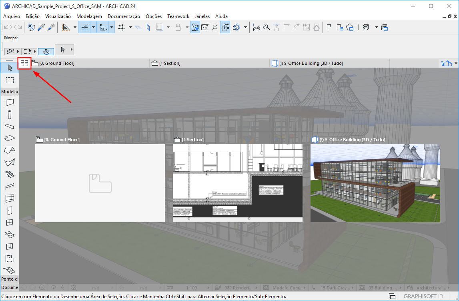Select the Column tool

(x=10, y=114)
